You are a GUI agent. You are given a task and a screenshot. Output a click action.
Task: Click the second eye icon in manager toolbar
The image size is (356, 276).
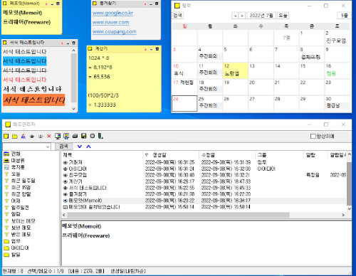click(x=41, y=137)
